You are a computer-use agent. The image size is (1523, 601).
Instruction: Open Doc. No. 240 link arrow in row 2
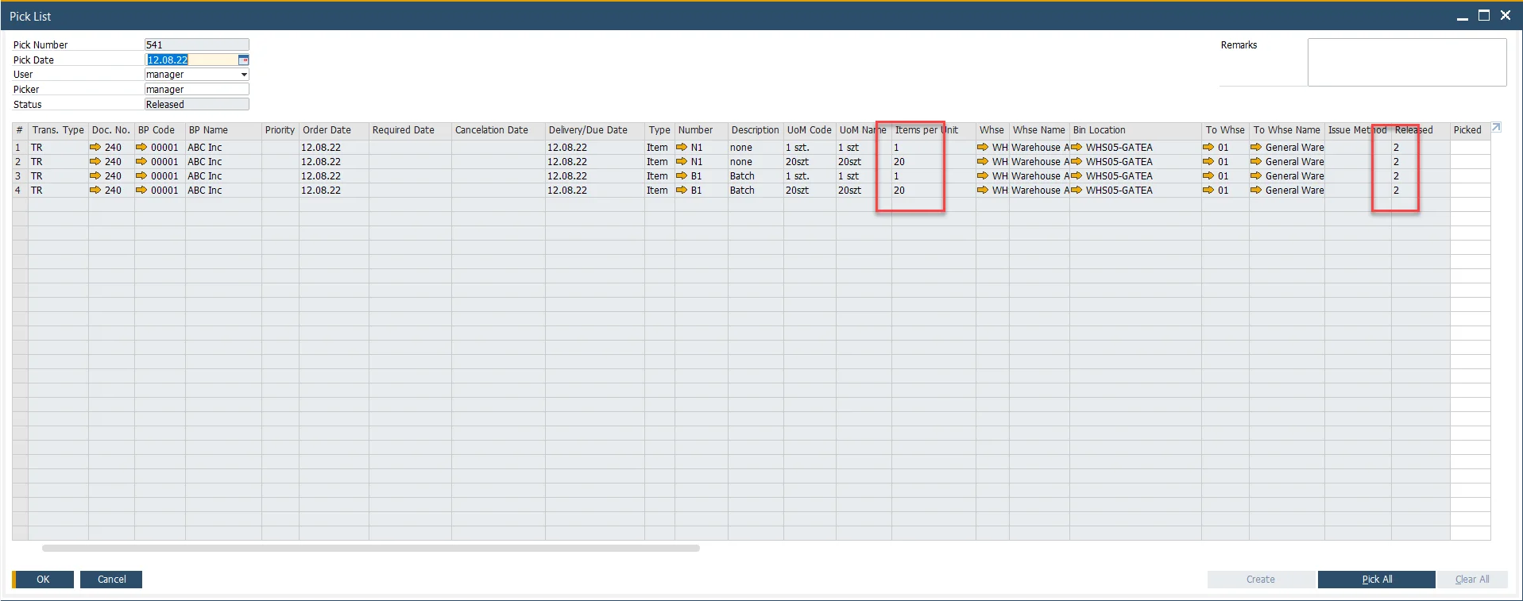coord(95,161)
